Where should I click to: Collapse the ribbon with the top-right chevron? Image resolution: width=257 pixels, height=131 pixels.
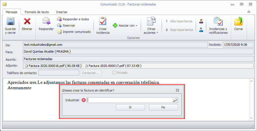point(249,12)
